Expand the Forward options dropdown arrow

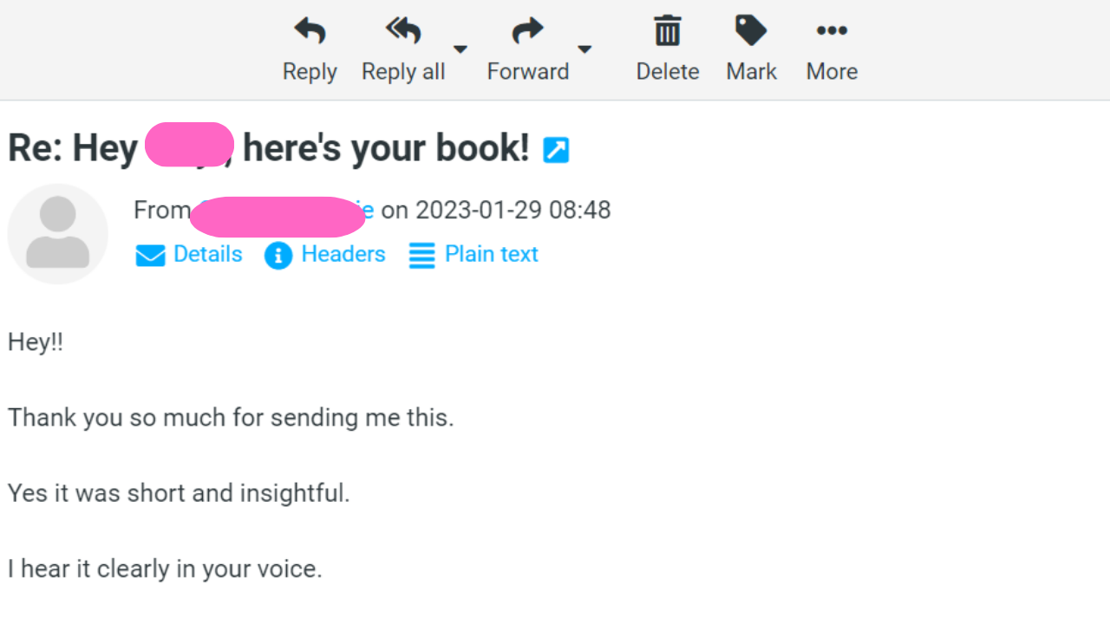tap(584, 49)
